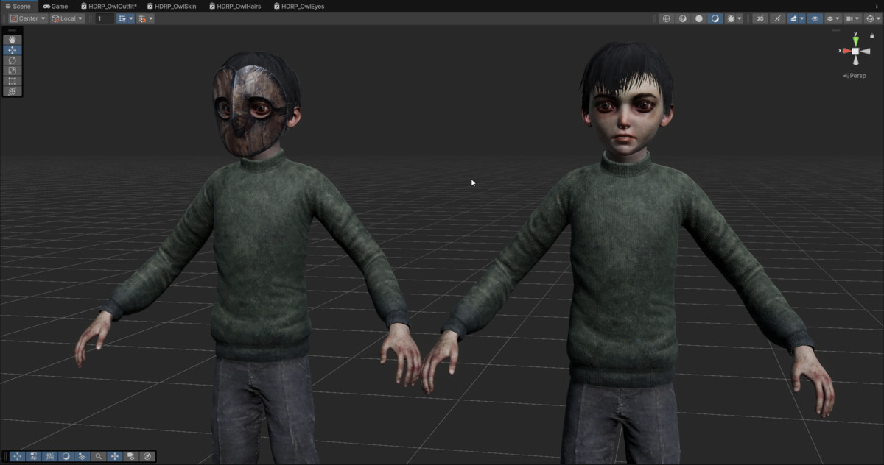Enable Wireframe draw mode
Screen dimensions: 884x465
(x=667, y=18)
